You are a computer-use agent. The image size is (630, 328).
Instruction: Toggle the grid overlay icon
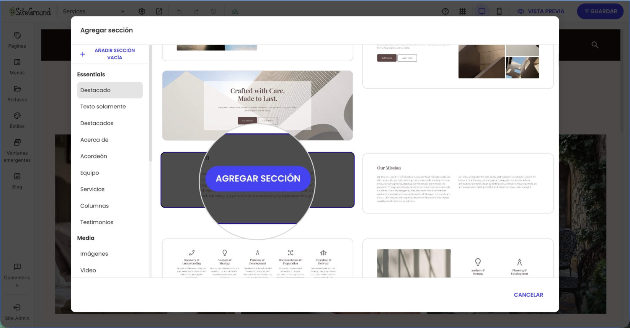[463, 11]
